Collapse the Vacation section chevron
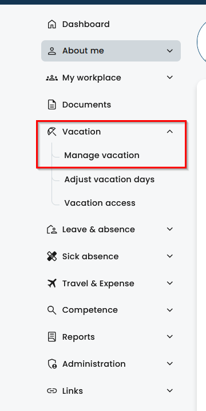 170,132
